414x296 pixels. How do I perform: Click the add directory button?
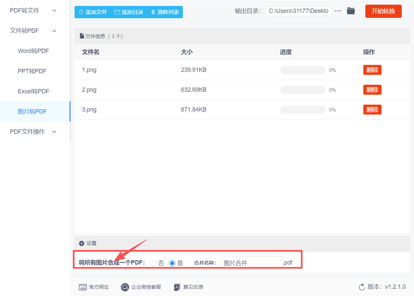[x=129, y=12]
